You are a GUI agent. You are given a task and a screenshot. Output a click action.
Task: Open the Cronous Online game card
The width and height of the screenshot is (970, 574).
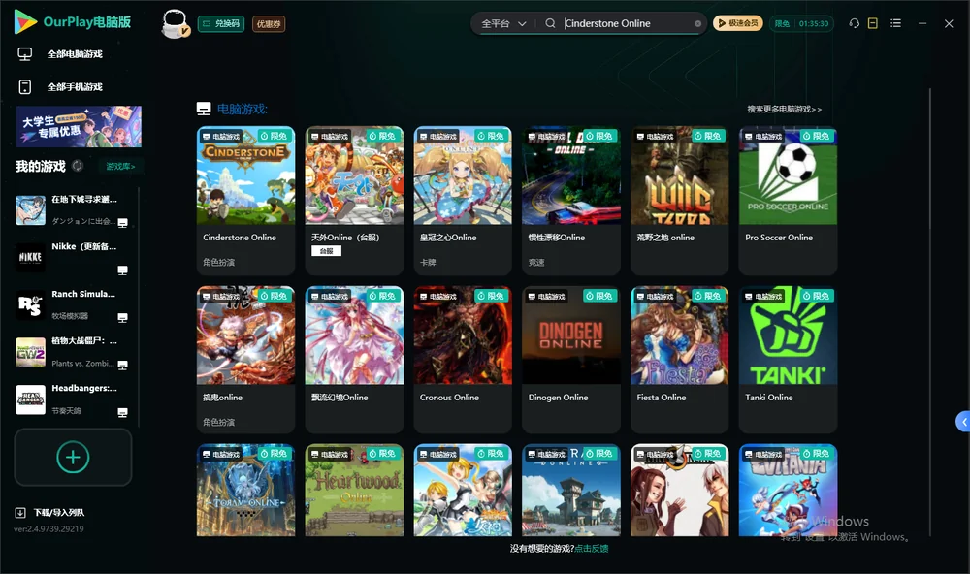pyautogui.click(x=463, y=360)
